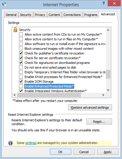Click the question mark help button
Screen dimensions: 122x159
[104, 3]
